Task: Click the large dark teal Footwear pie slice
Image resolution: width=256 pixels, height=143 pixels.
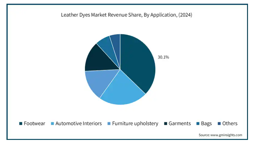Action: pos(138,64)
